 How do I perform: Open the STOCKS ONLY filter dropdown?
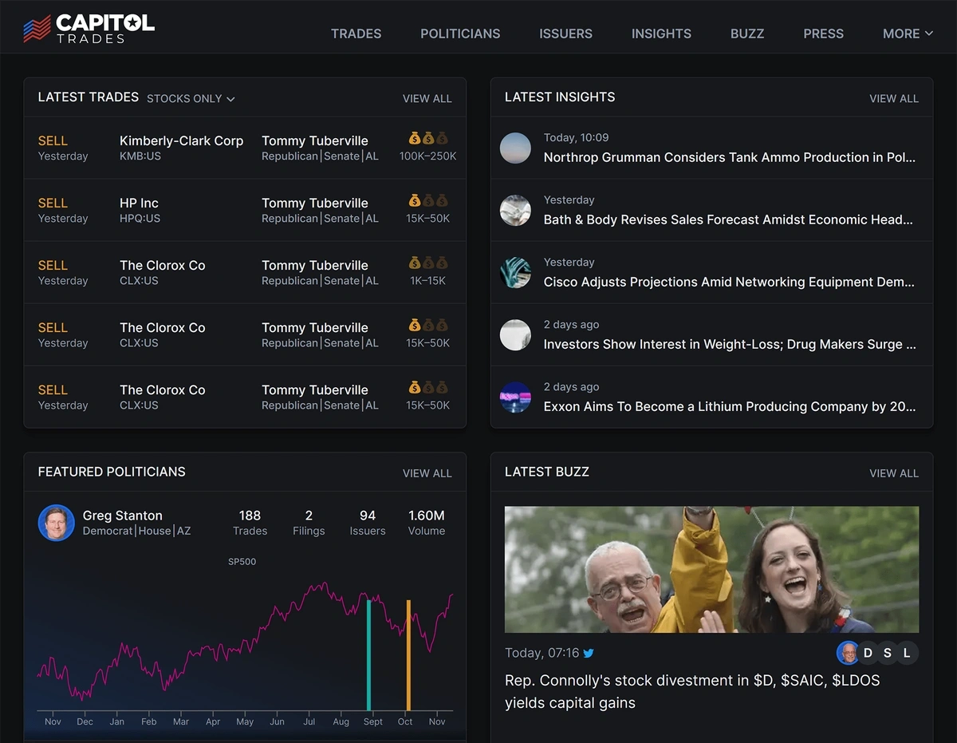pyautogui.click(x=191, y=98)
